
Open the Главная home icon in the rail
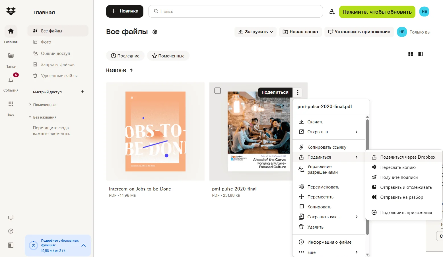point(11,31)
